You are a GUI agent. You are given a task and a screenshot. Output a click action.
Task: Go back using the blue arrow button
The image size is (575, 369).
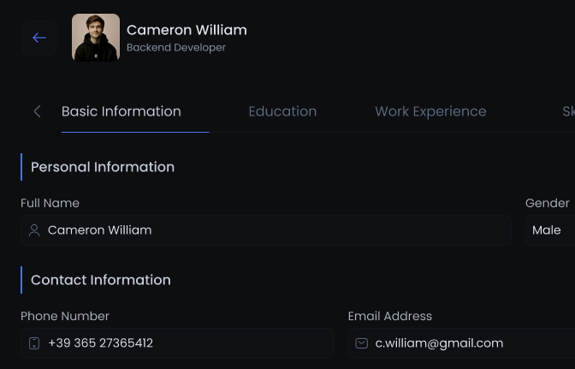[x=39, y=38]
